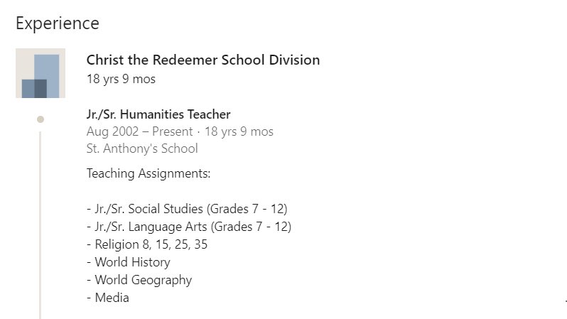Select the Media list entry
The height and width of the screenshot is (319, 567).
coord(108,298)
